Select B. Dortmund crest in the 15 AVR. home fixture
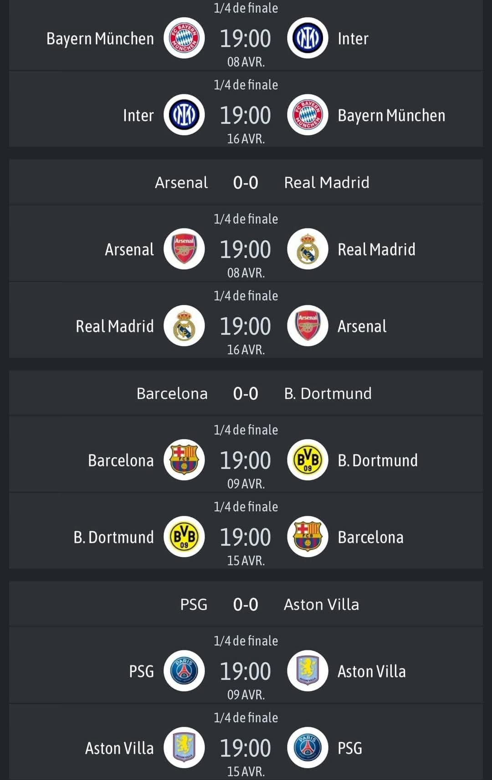Image resolution: width=492 pixels, height=780 pixels. pyautogui.click(x=184, y=537)
